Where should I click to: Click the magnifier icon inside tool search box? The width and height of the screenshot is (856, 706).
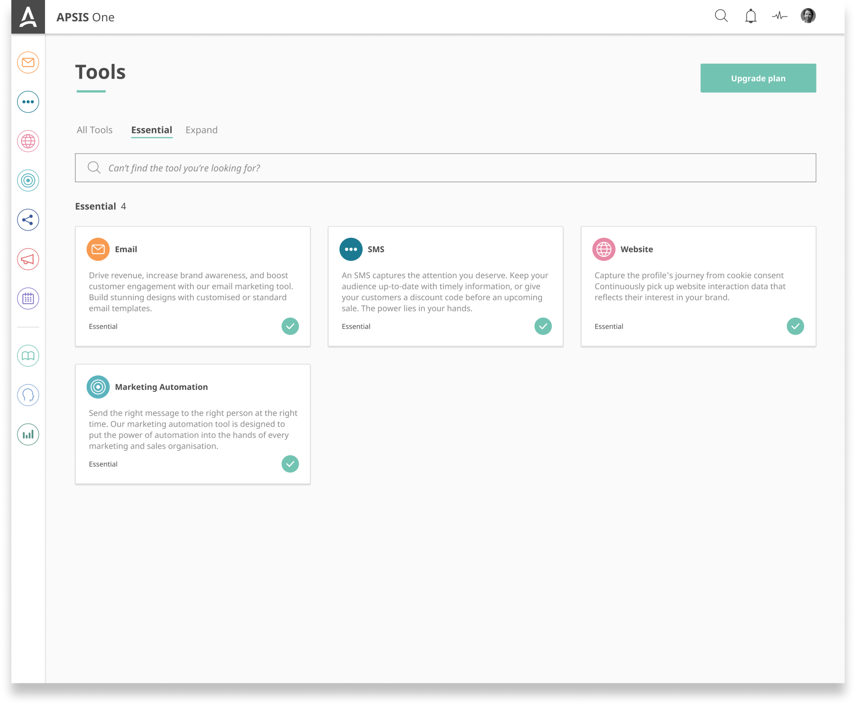94,168
